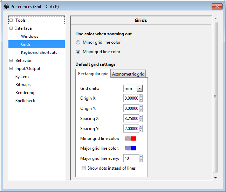Select Minor grid line color radio button

point(78,42)
